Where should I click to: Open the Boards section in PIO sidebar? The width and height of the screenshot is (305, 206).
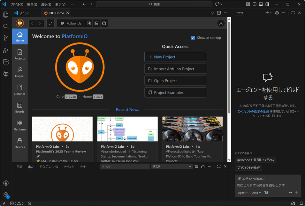20,107
